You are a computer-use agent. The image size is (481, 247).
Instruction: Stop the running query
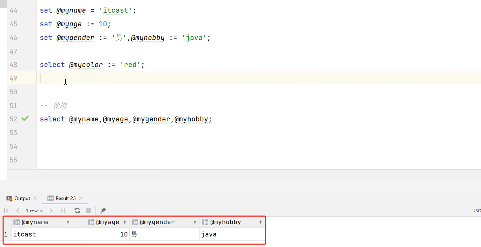tap(88, 211)
